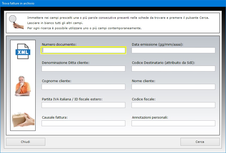Click the Data emissione date field

[x=173, y=50]
